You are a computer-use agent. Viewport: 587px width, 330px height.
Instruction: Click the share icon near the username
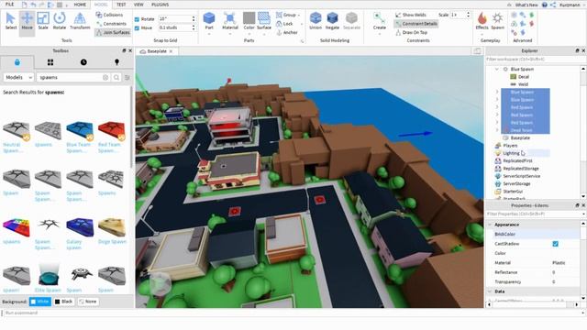pos(553,5)
